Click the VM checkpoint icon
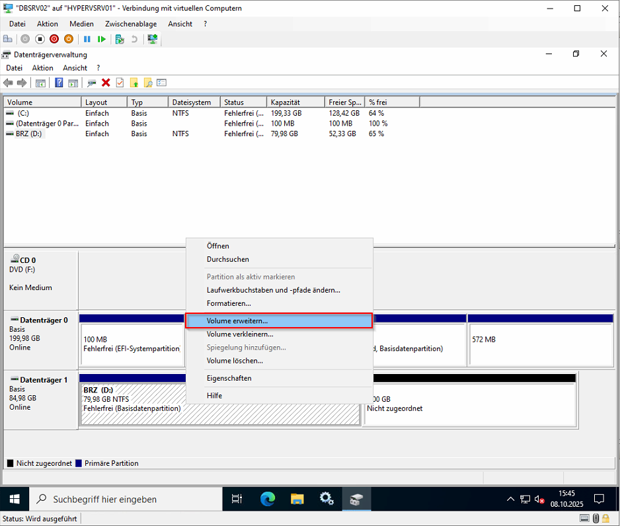 pyautogui.click(x=119, y=39)
